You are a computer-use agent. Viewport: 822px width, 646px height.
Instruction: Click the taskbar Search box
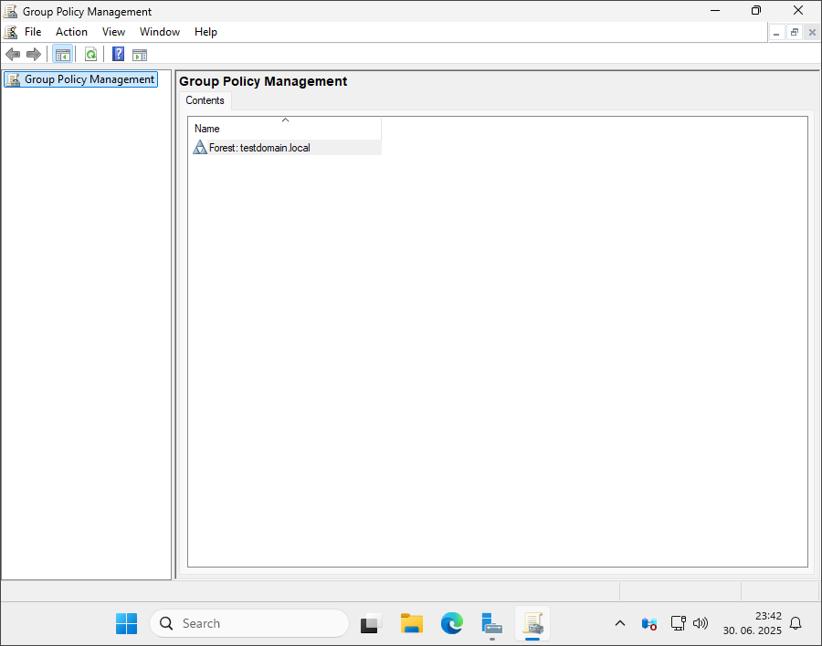coord(249,623)
